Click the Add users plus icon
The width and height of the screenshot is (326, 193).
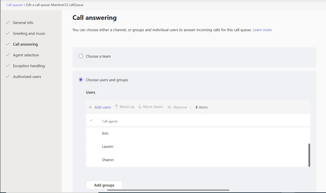[90, 107]
